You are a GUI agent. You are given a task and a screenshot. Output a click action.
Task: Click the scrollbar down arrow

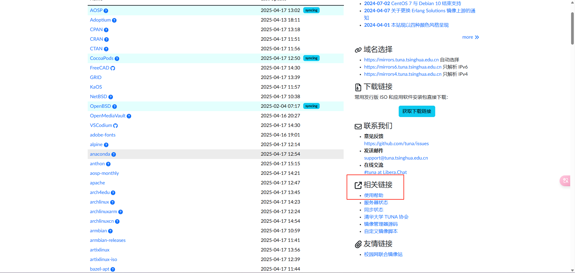pyautogui.click(x=572, y=271)
